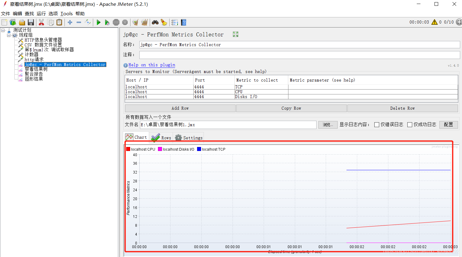Click the Delete Row button
The width and height of the screenshot is (462, 257).
click(x=403, y=108)
